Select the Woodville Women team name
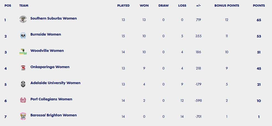The image size is (272, 126). (47, 51)
